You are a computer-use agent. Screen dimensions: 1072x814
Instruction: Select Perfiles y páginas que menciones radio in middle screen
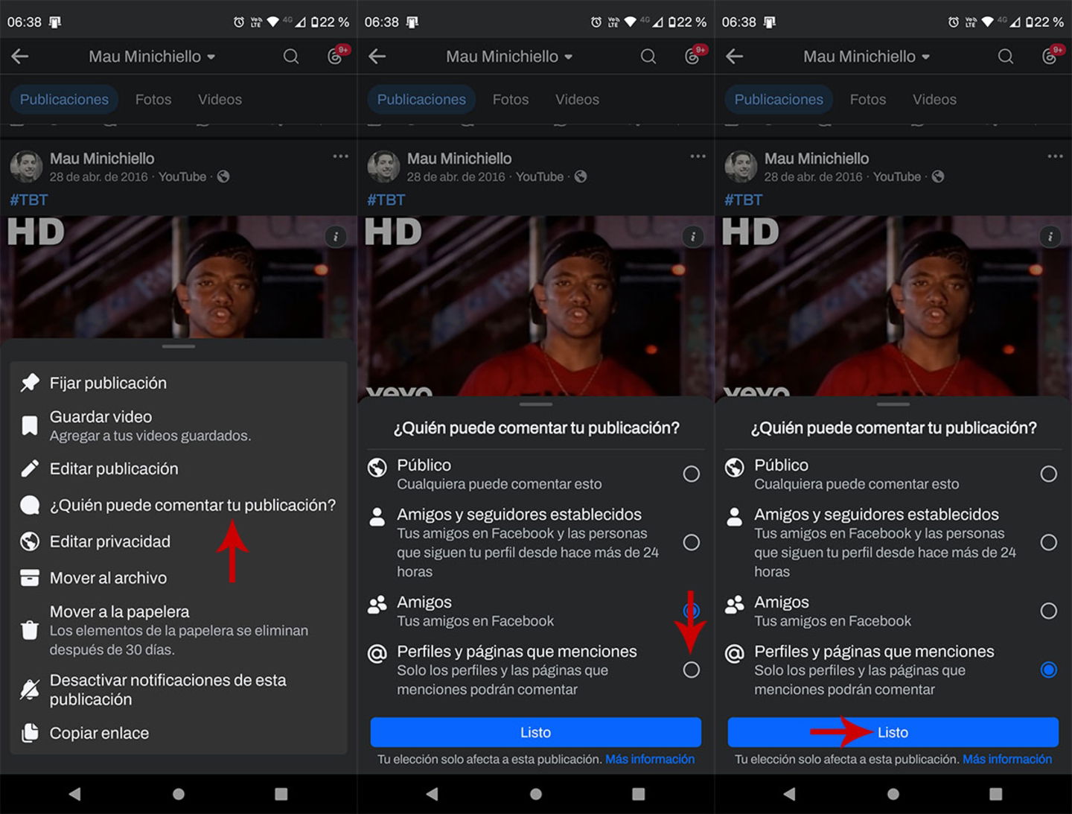tap(692, 670)
